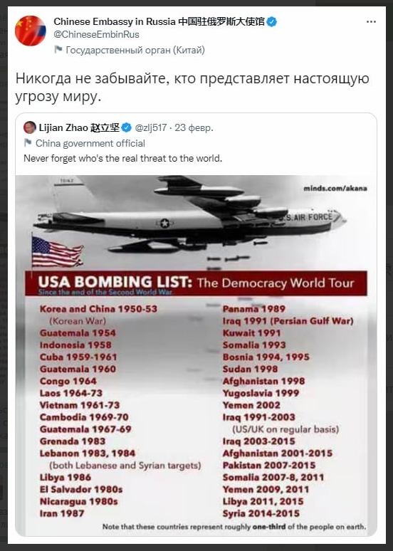Open the @ChineseEmbinRus handle link
Viewport: 393px width, 551px height.
tap(96, 34)
